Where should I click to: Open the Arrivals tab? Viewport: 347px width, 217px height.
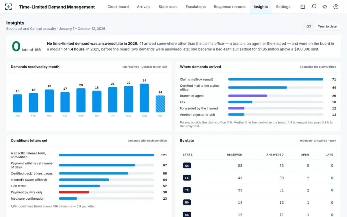pos(144,7)
